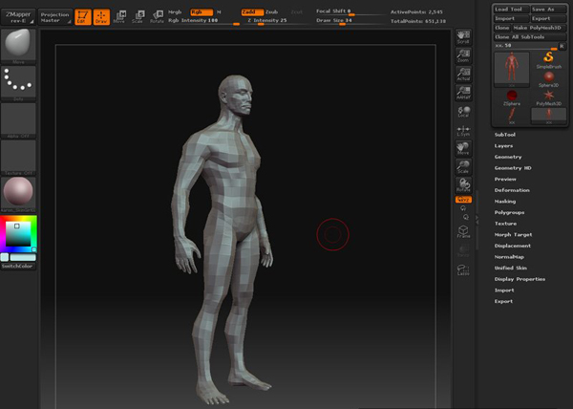
Task: Click the Lasso selection icon
Action: click(x=463, y=270)
